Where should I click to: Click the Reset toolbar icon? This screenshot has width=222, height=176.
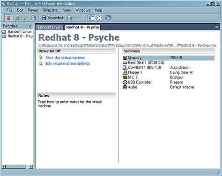pyautogui.click(x=33, y=18)
